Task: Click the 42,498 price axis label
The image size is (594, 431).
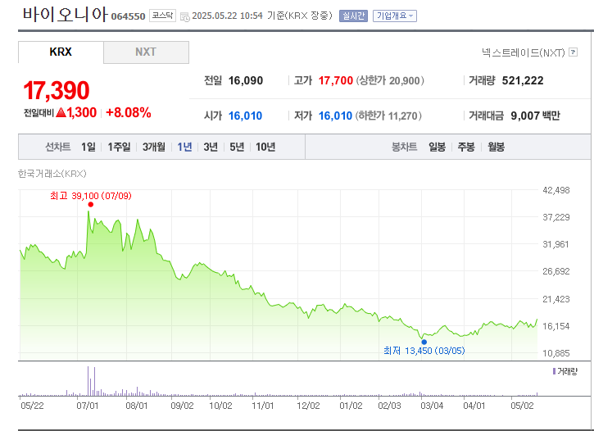Action: (x=556, y=190)
